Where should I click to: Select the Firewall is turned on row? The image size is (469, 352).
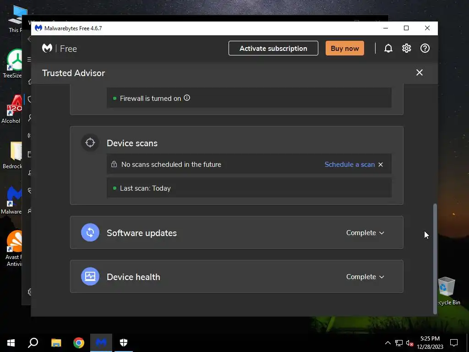click(249, 98)
